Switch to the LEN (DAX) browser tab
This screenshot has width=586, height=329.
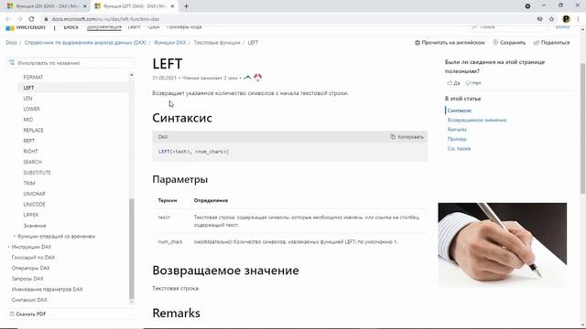tap(47, 6)
